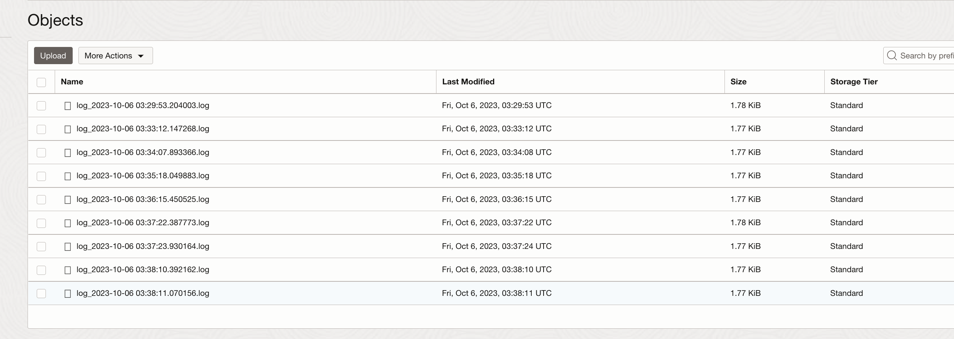Click file icon for log 03:33:12.147268

tap(68, 129)
